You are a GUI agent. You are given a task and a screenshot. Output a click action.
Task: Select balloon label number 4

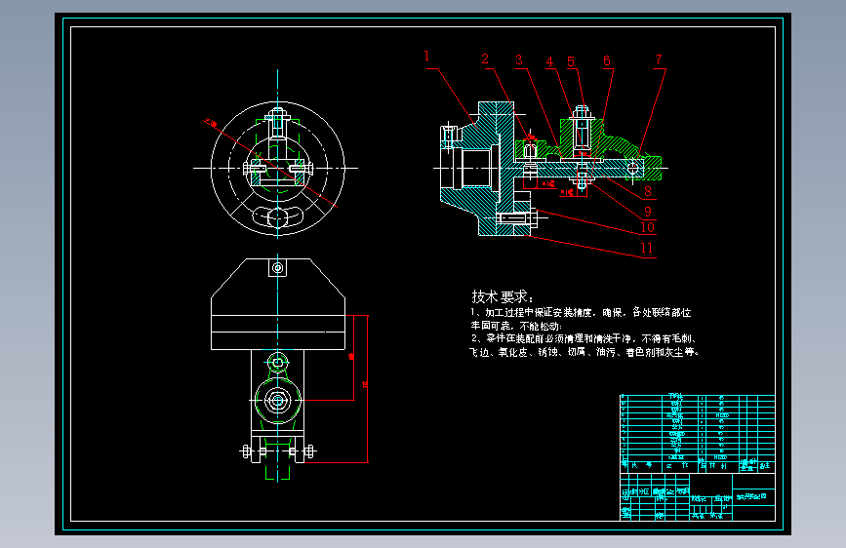click(x=549, y=61)
